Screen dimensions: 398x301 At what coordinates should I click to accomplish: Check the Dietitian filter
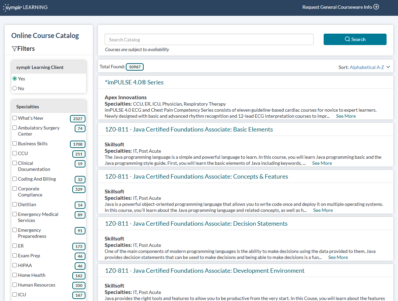(x=15, y=204)
